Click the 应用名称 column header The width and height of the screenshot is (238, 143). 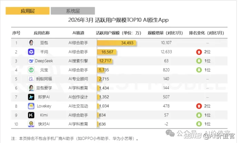(42, 33)
